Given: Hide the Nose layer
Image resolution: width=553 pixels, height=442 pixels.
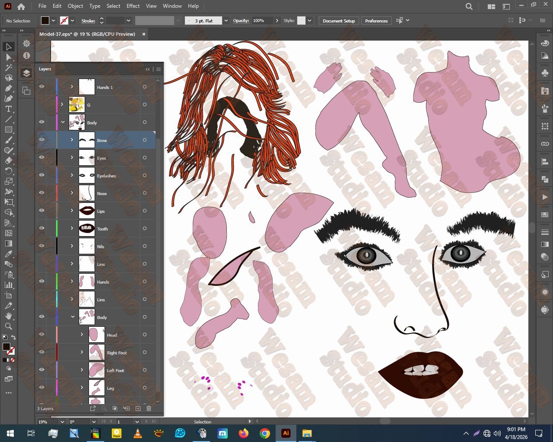Looking at the screenshot, I should [41, 193].
